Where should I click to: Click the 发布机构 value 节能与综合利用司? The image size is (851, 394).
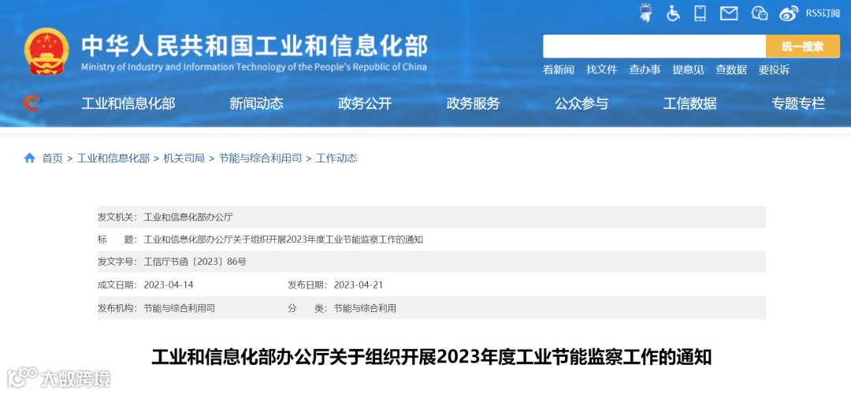click(x=179, y=308)
